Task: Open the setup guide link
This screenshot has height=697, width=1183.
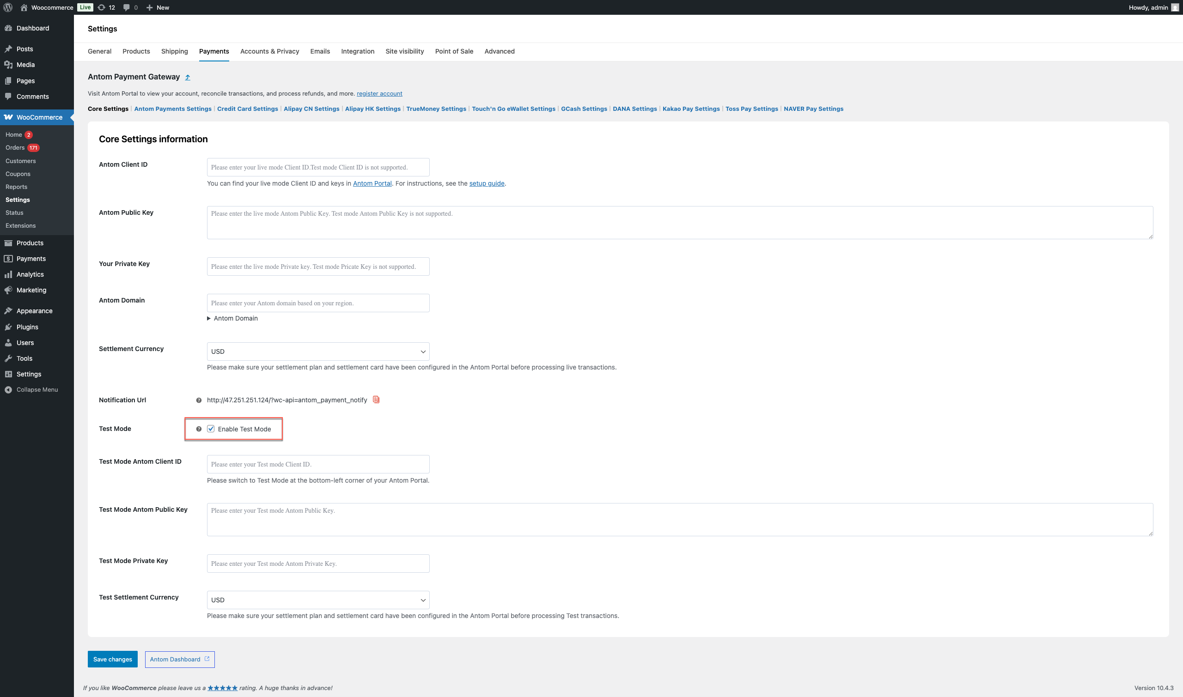Action: [487, 183]
